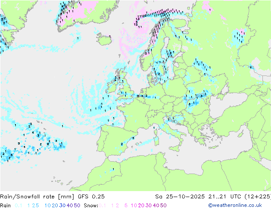Click the "21..21 UTC" time text

(x=224, y=197)
